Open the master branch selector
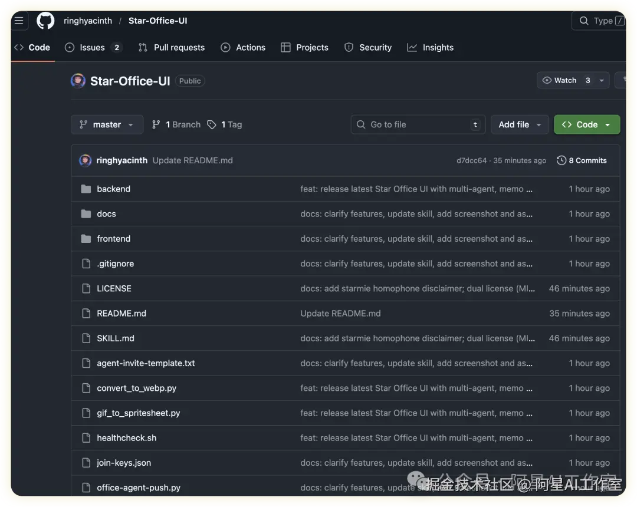The image size is (637, 507). tap(107, 124)
